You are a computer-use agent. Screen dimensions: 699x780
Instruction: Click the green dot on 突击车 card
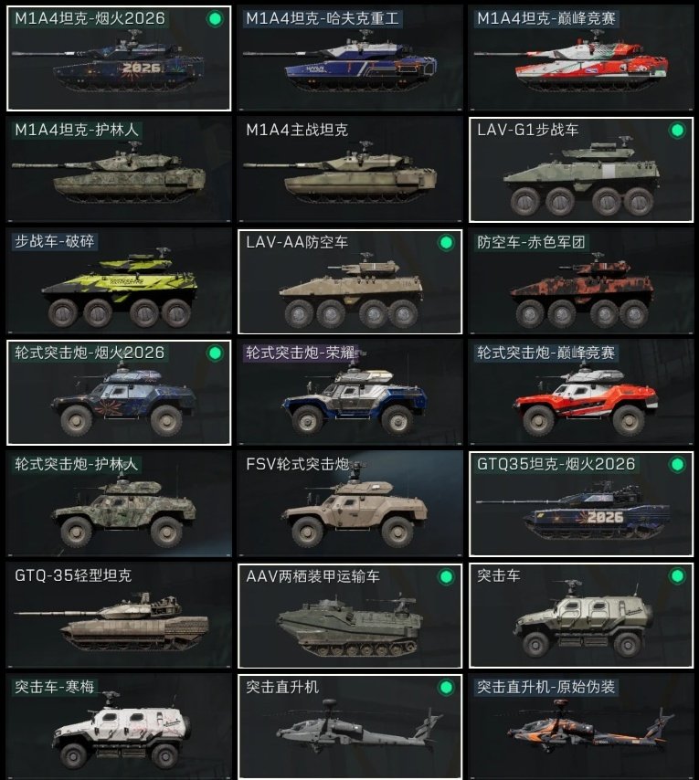677,576
